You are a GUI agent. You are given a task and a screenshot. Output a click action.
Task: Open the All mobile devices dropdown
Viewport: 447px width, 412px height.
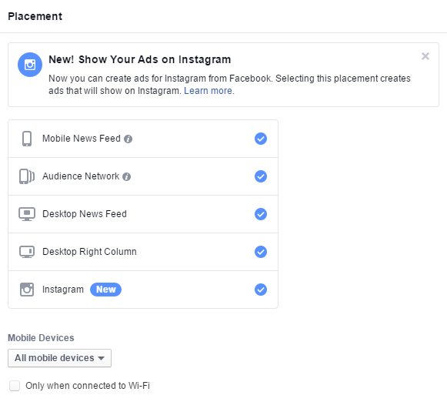coord(59,358)
